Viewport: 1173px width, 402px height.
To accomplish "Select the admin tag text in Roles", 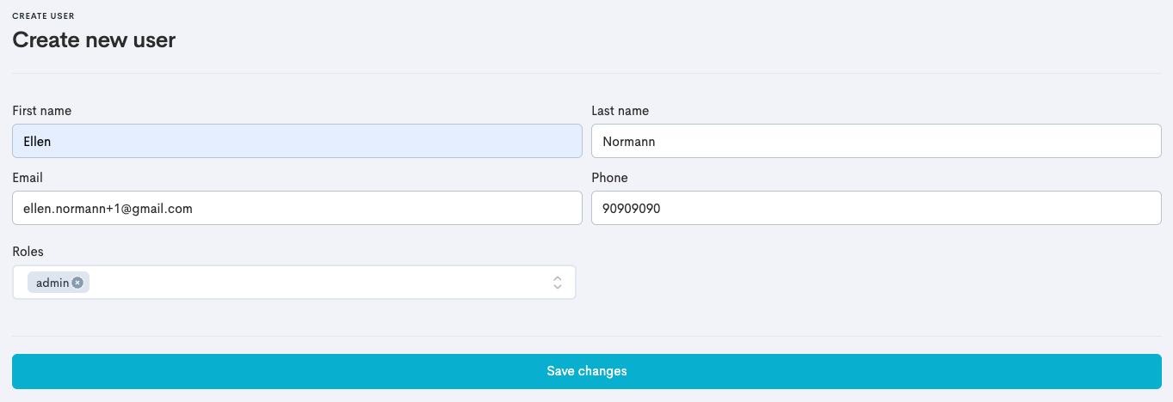I will tap(52, 283).
